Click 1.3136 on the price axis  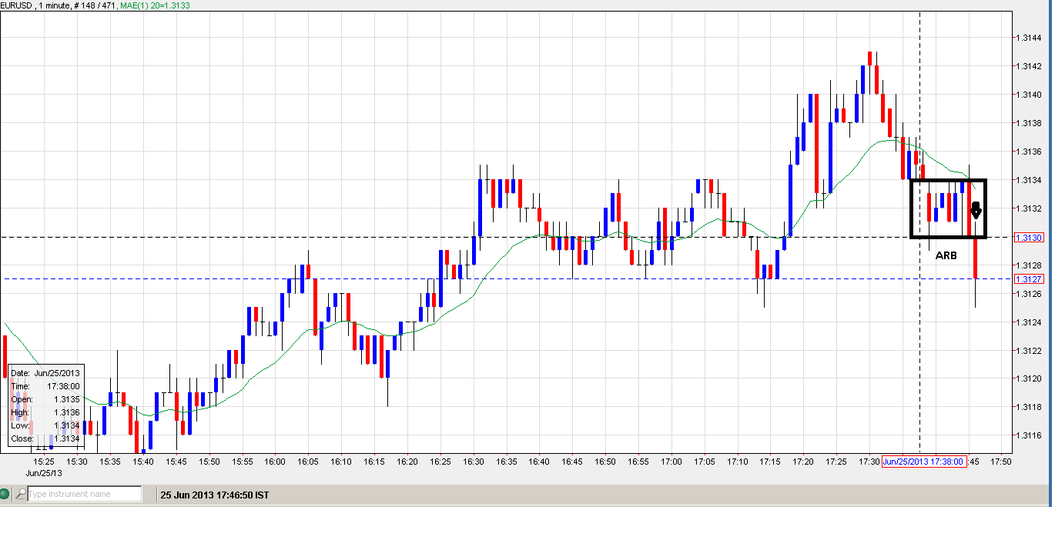point(1030,152)
